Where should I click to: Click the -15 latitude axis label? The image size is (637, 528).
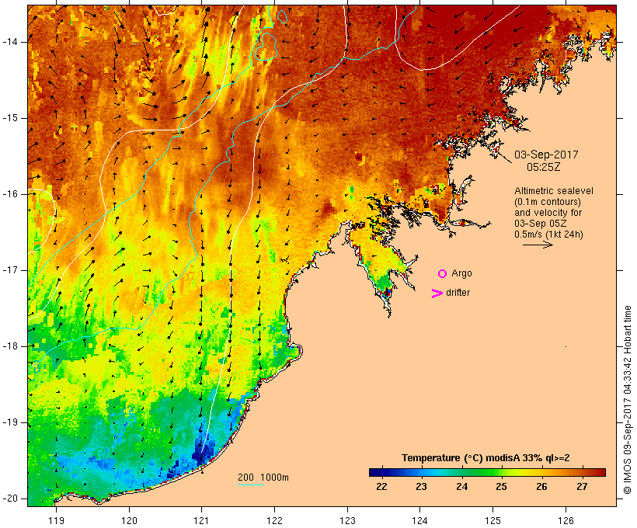(x=10, y=118)
